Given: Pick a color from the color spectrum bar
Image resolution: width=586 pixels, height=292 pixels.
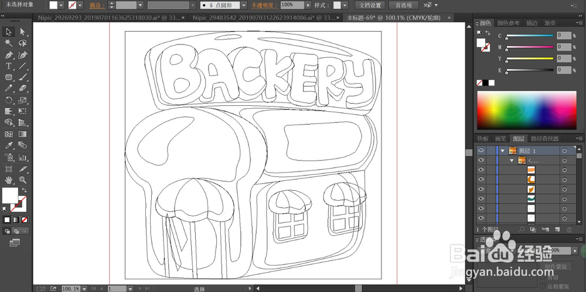Looking at the screenshot, I should point(527,110).
